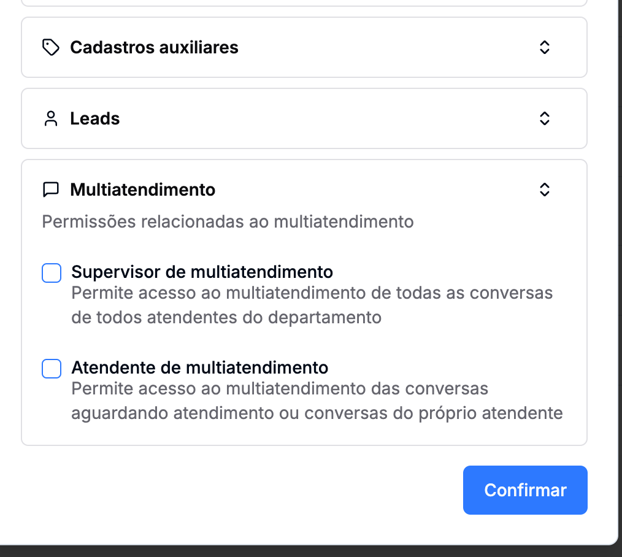This screenshot has width=622, height=557.
Task: Click the person icon beside Leads
Action: (x=50, y=118)
